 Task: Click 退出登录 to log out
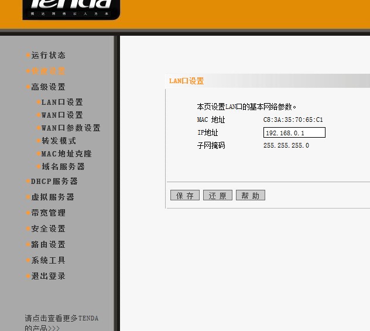click(48, 276)
